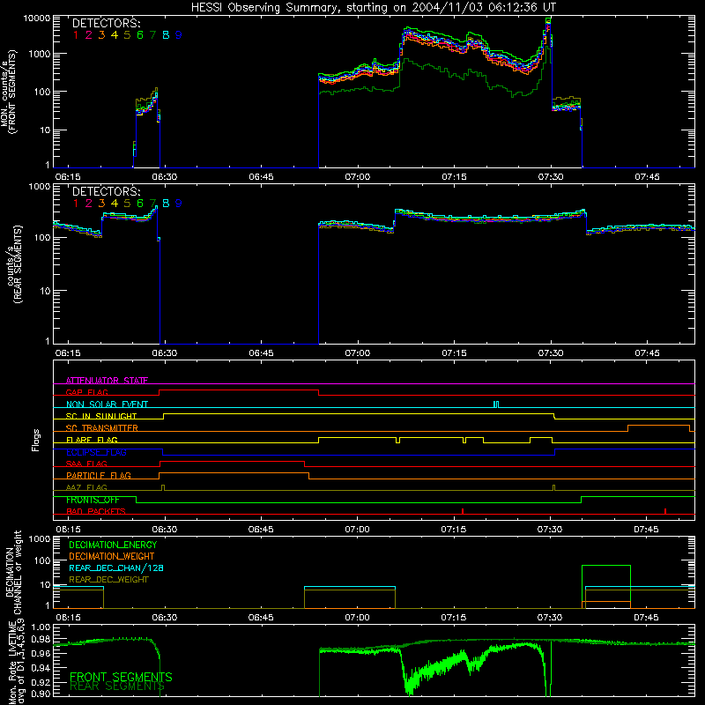
Task: Click 07:30 time label under the Flags plot
Action: 549,530
